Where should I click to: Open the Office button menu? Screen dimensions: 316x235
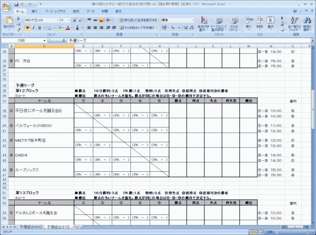(x=6, y=6)
